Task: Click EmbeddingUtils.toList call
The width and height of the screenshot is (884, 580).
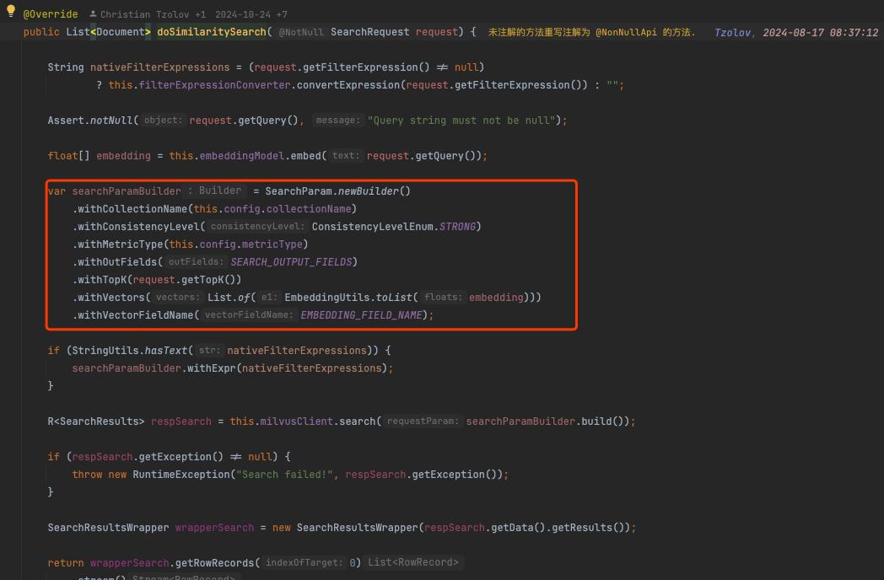Action: (348, 297)
